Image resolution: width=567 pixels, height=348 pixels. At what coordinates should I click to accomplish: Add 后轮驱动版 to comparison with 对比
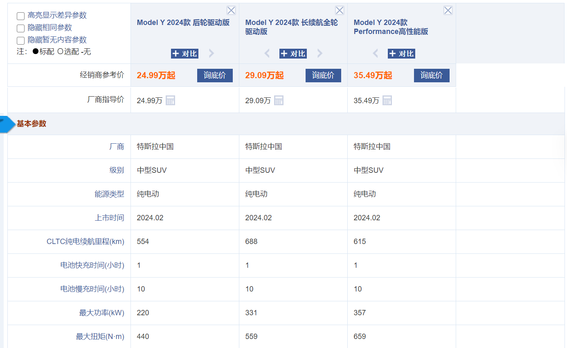pos(184,54)
